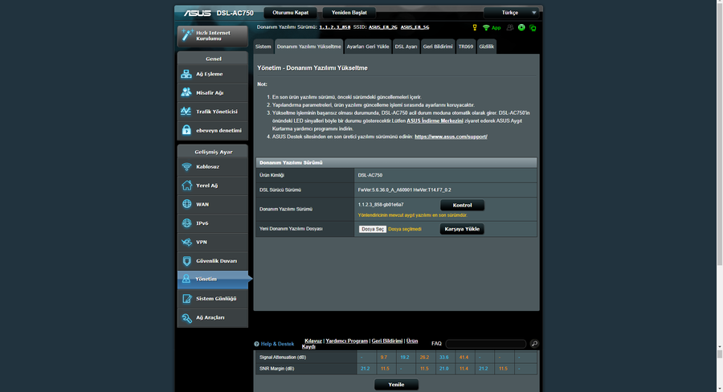This screenshot has width=723, height=392.
Task: Click the DSL Sürücü Sürümü FwVer value
Action: pos(404,190)
